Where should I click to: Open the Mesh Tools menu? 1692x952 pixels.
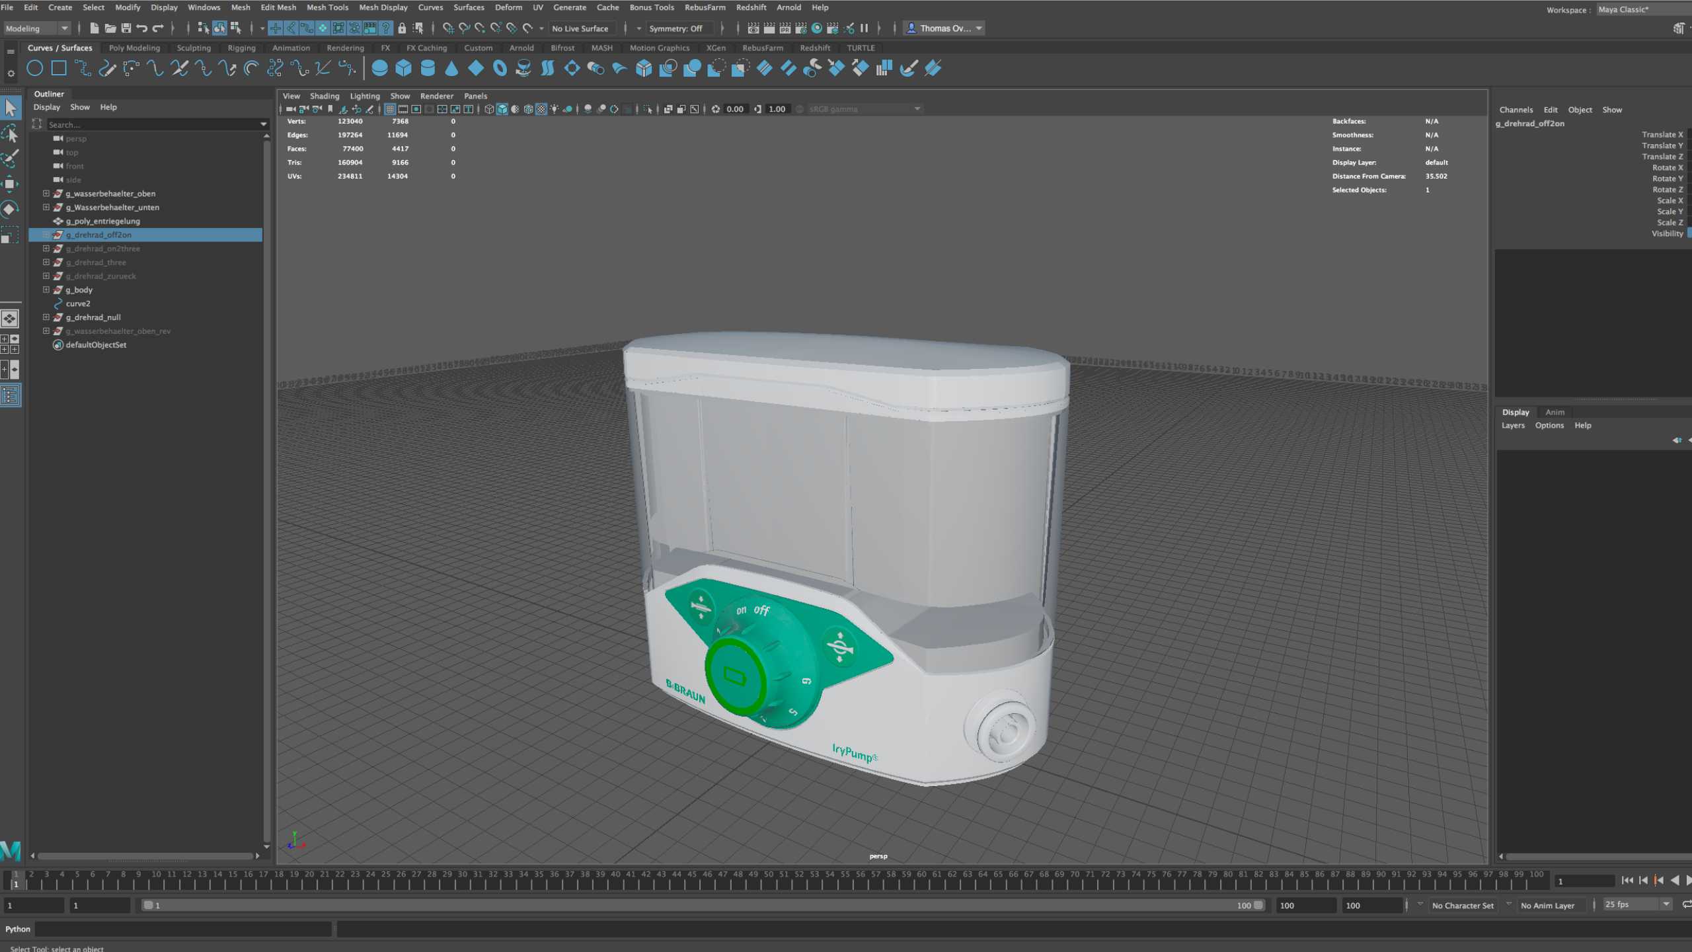327,7
